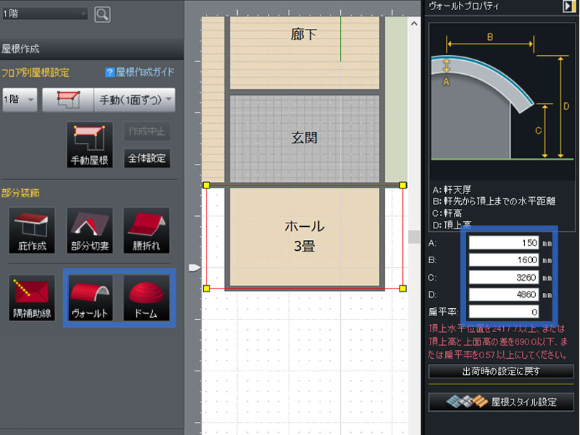580x435 pixels.
Task: Select the 腰折れ gambrel roof tool
Action: point(146,231)
